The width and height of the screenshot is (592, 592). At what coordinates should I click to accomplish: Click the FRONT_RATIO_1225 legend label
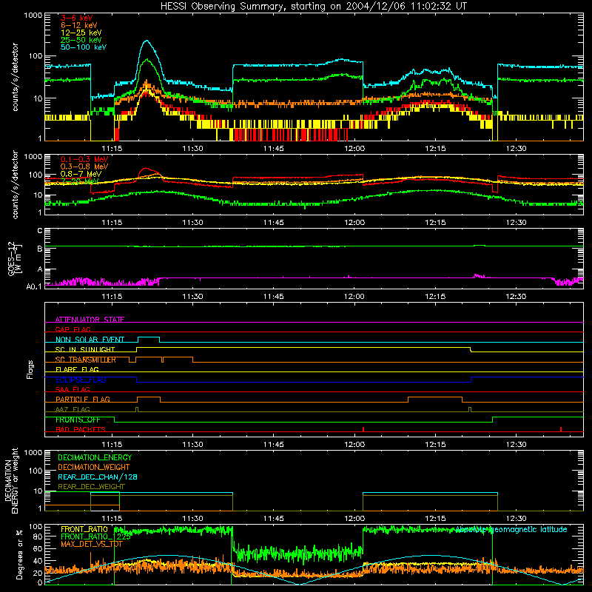(96, 536)
